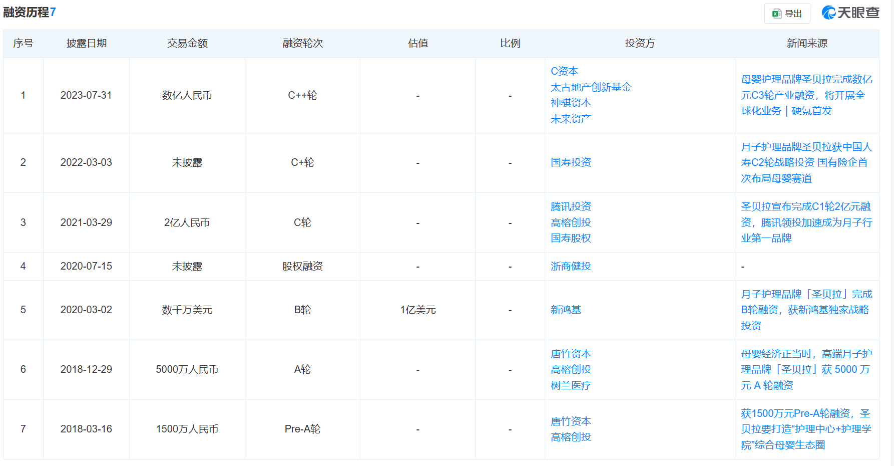The image size is (894, 466).
Task: Open investor link 新鸿基
Action: pos(566,310)
